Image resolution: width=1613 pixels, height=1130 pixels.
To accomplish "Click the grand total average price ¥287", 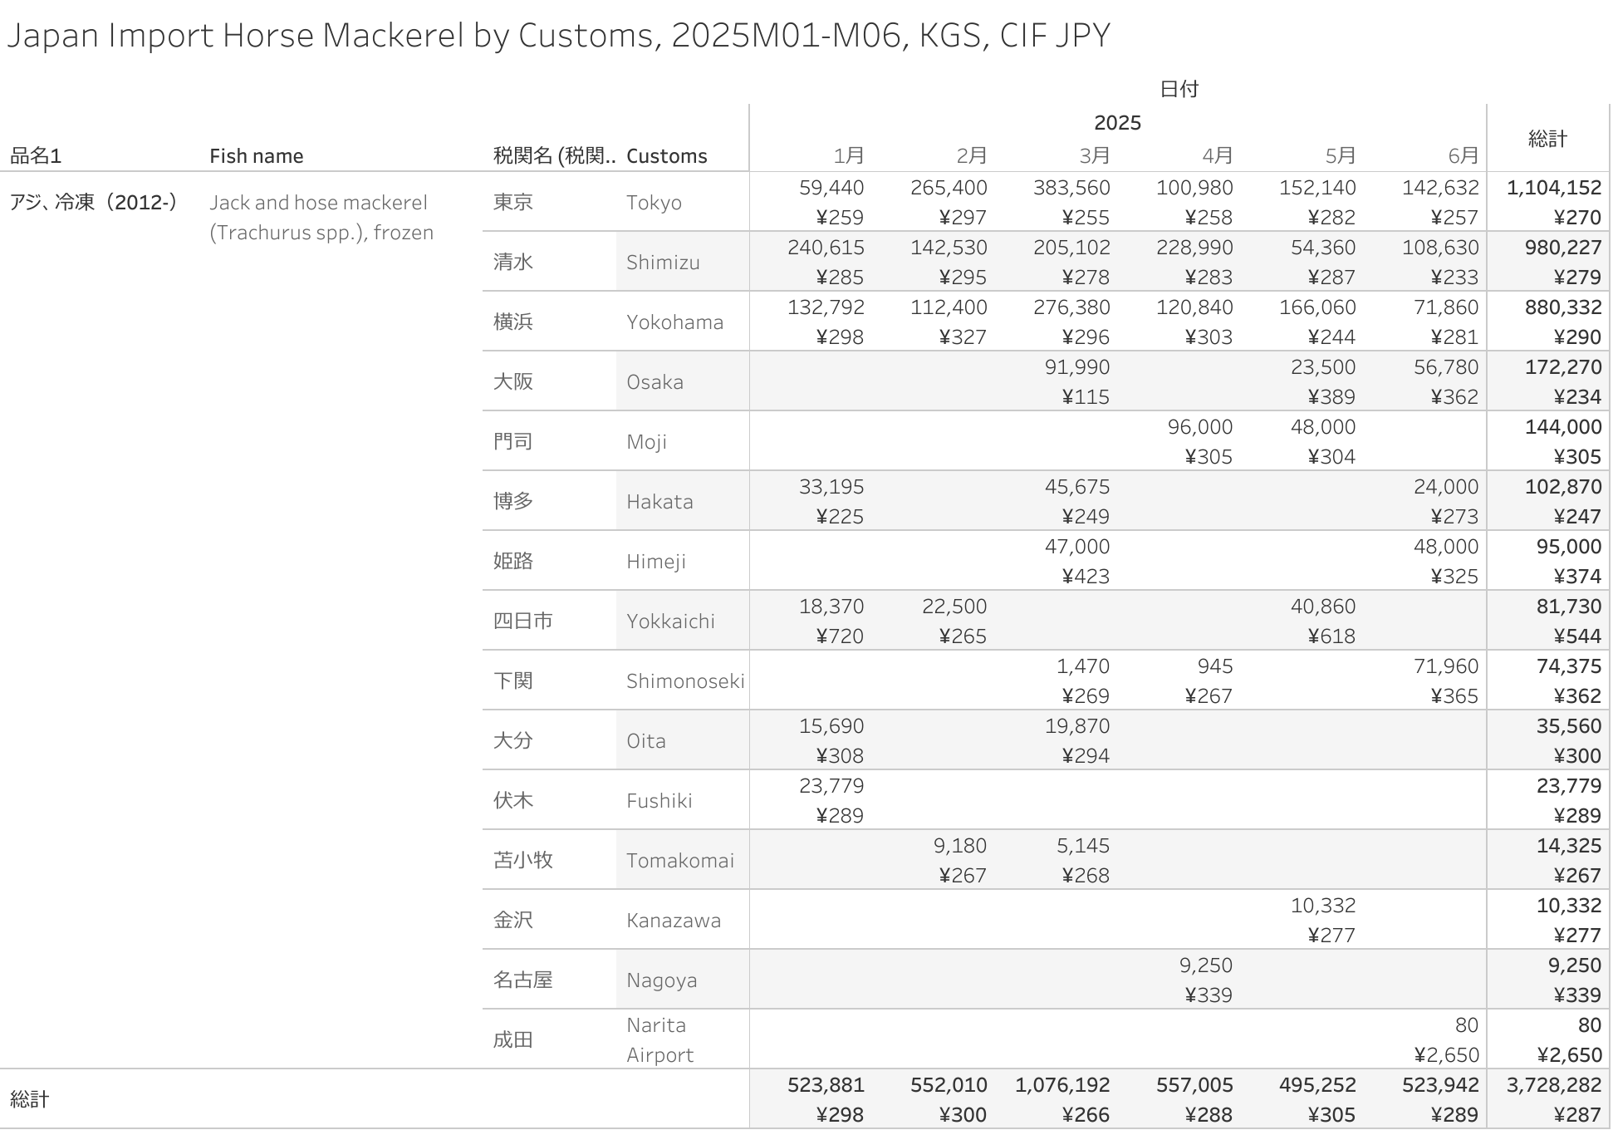I will pyautogui.click(x=1577, y=1115).
